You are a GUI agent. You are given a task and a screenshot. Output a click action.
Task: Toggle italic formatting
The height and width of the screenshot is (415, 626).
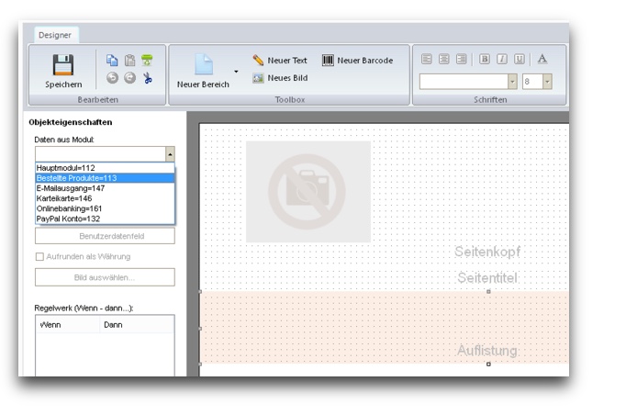coord(502,59)
